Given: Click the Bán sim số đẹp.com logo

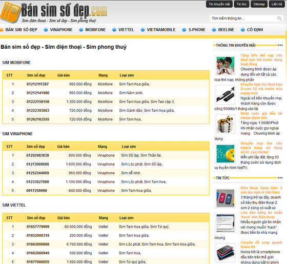Looking at the screenshot, I should (x=54, y=12).
